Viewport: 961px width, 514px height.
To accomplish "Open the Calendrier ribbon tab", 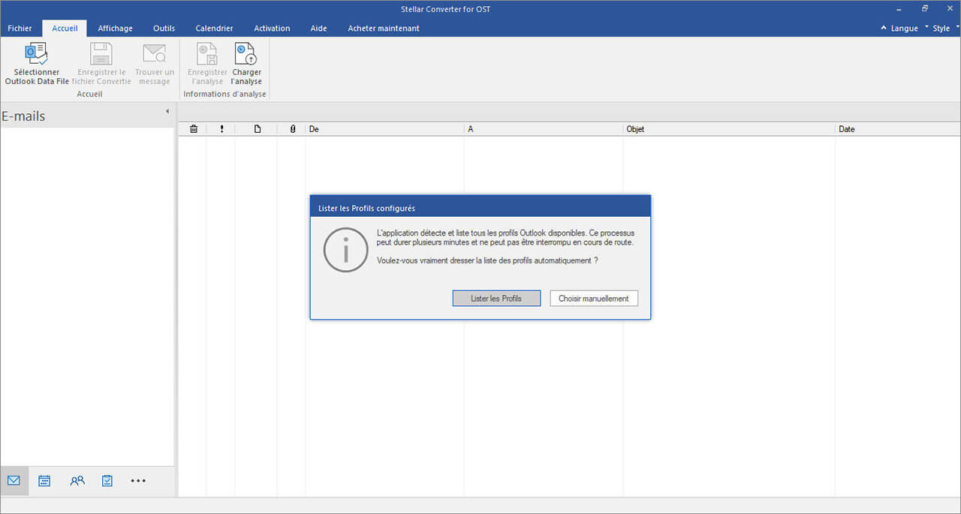I will pyautogui.click(x=214, y=29).
